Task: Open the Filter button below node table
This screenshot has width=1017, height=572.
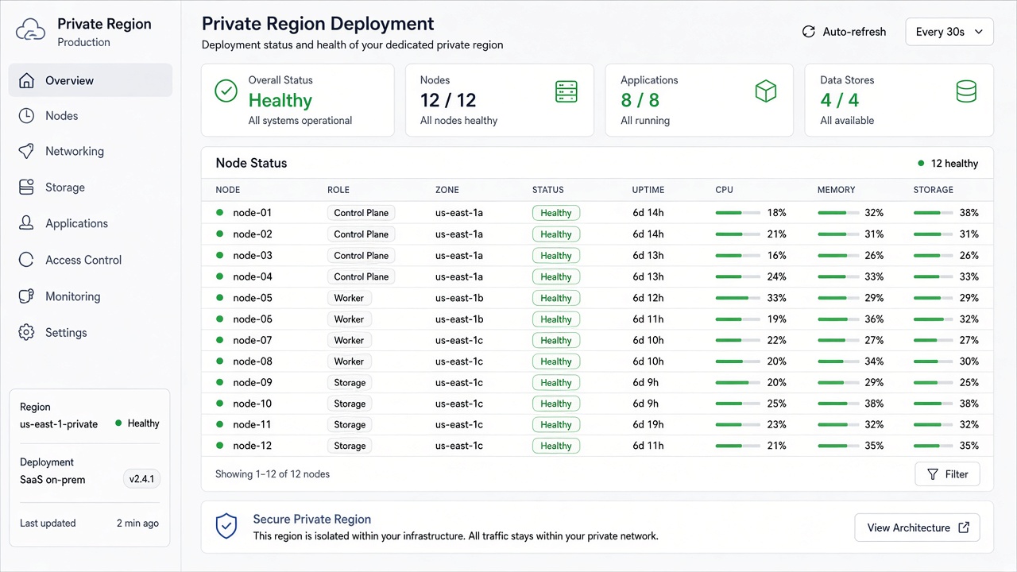Action: click(947, 474)
